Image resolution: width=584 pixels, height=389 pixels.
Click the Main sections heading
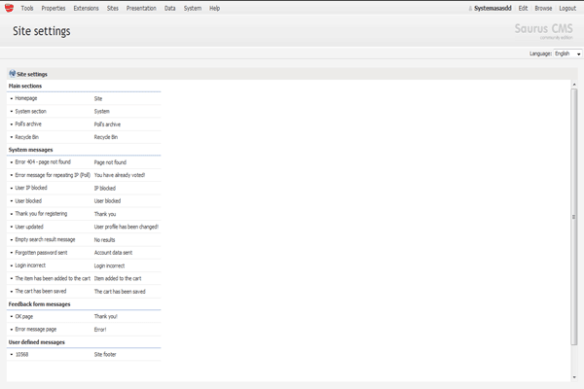pyautogui.click(x=25, y=86)
